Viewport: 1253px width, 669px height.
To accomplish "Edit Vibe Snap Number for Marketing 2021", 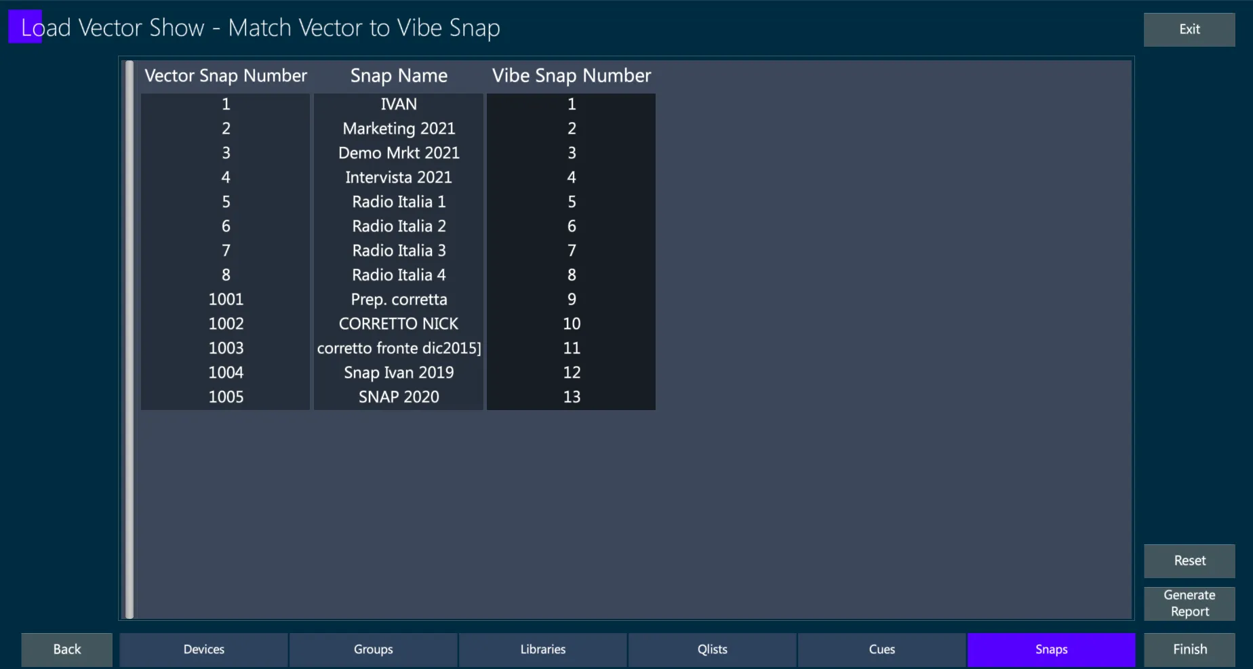I will point(571,129).
